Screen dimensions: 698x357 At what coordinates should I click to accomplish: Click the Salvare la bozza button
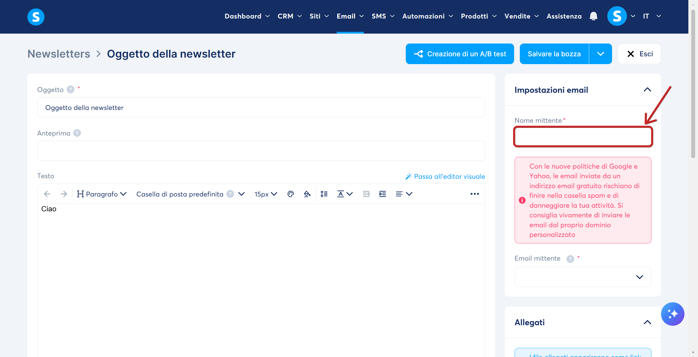click(554, 54)
